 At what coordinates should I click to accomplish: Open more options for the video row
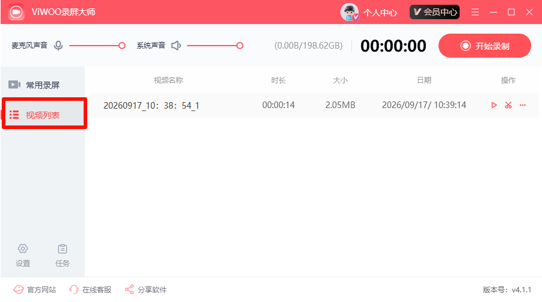point(523,105)
